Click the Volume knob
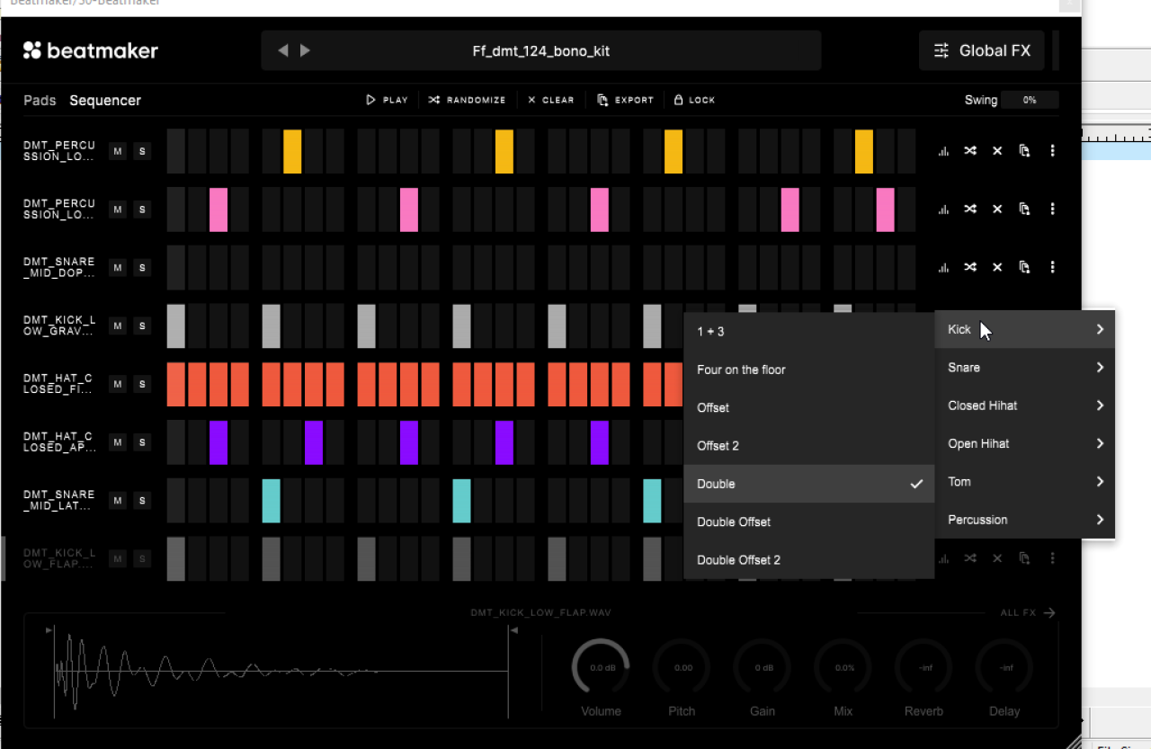 pyautogui.click(x=601, y=668)
